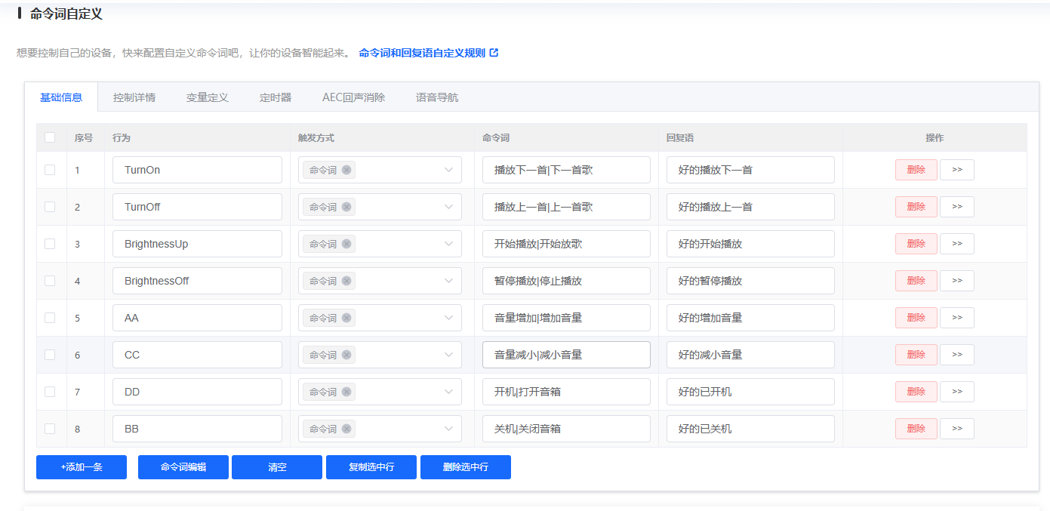Click the >> icon on BrightnessUp row
1050x511 pixels.
coord(956,243)
